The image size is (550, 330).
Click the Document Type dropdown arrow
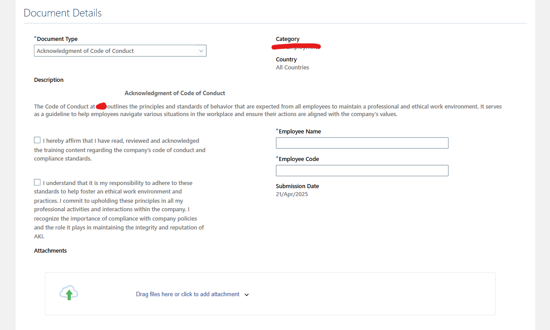(201, 51)
